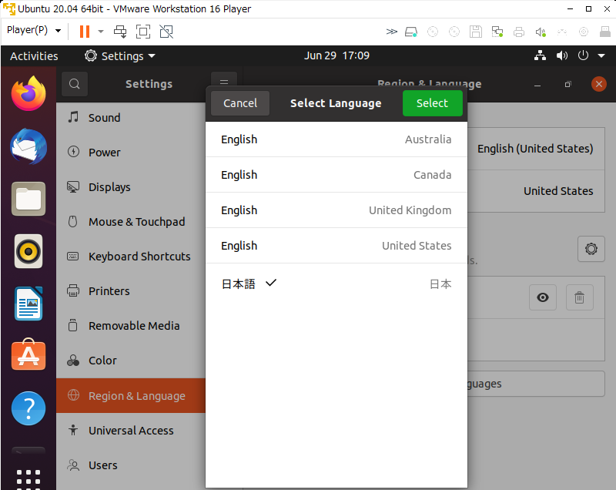Click the input source trash icon
Image resolution: width=616 pixels, height=490 pixels.
580,297
